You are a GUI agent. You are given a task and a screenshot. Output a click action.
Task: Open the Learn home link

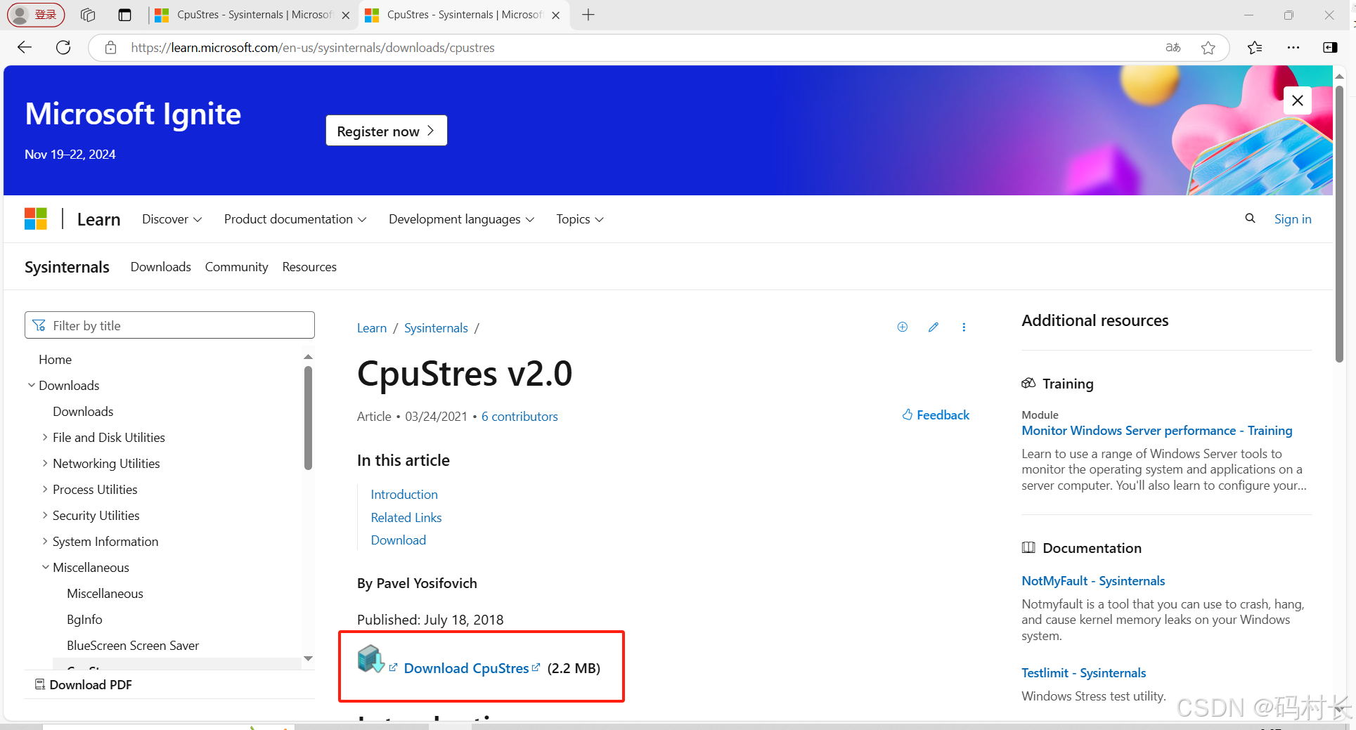point(98,219)
